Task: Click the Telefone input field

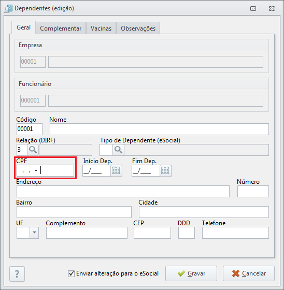Action: (x=235, y=233)
